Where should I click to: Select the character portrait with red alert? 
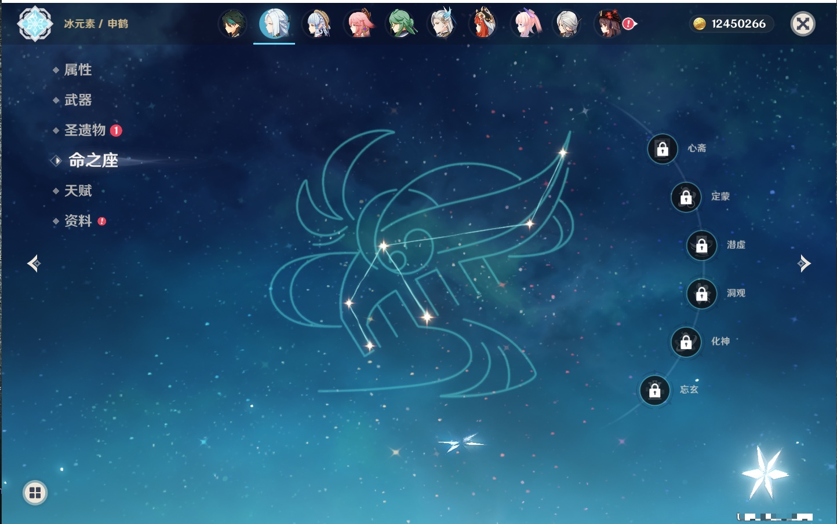click(609, 24)
